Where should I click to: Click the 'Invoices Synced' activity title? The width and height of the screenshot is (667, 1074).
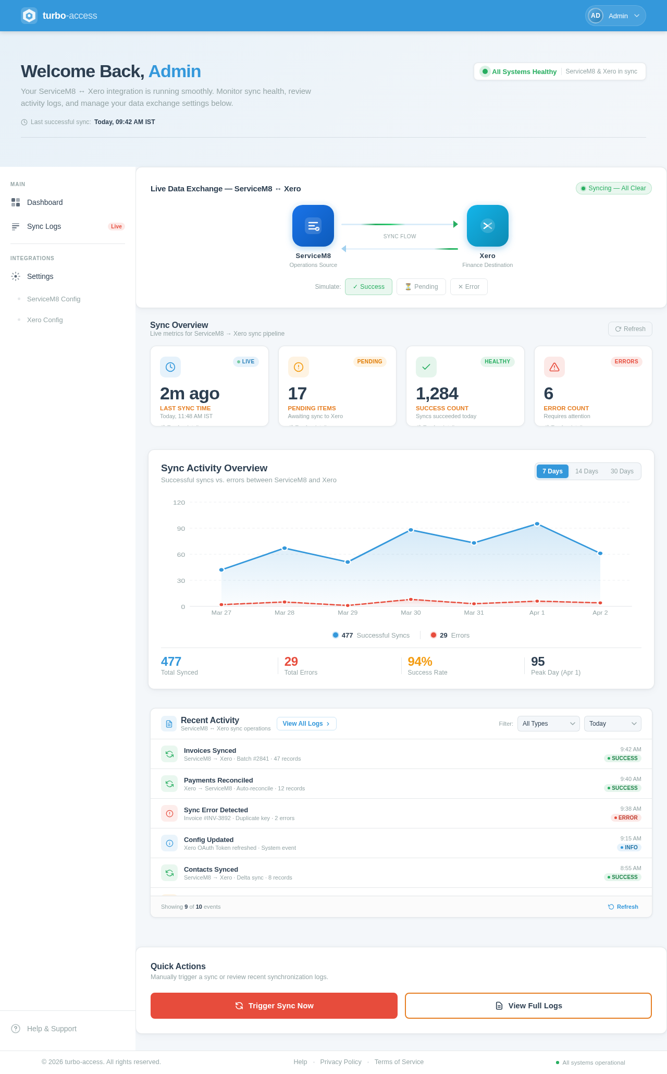pos(210,751)
